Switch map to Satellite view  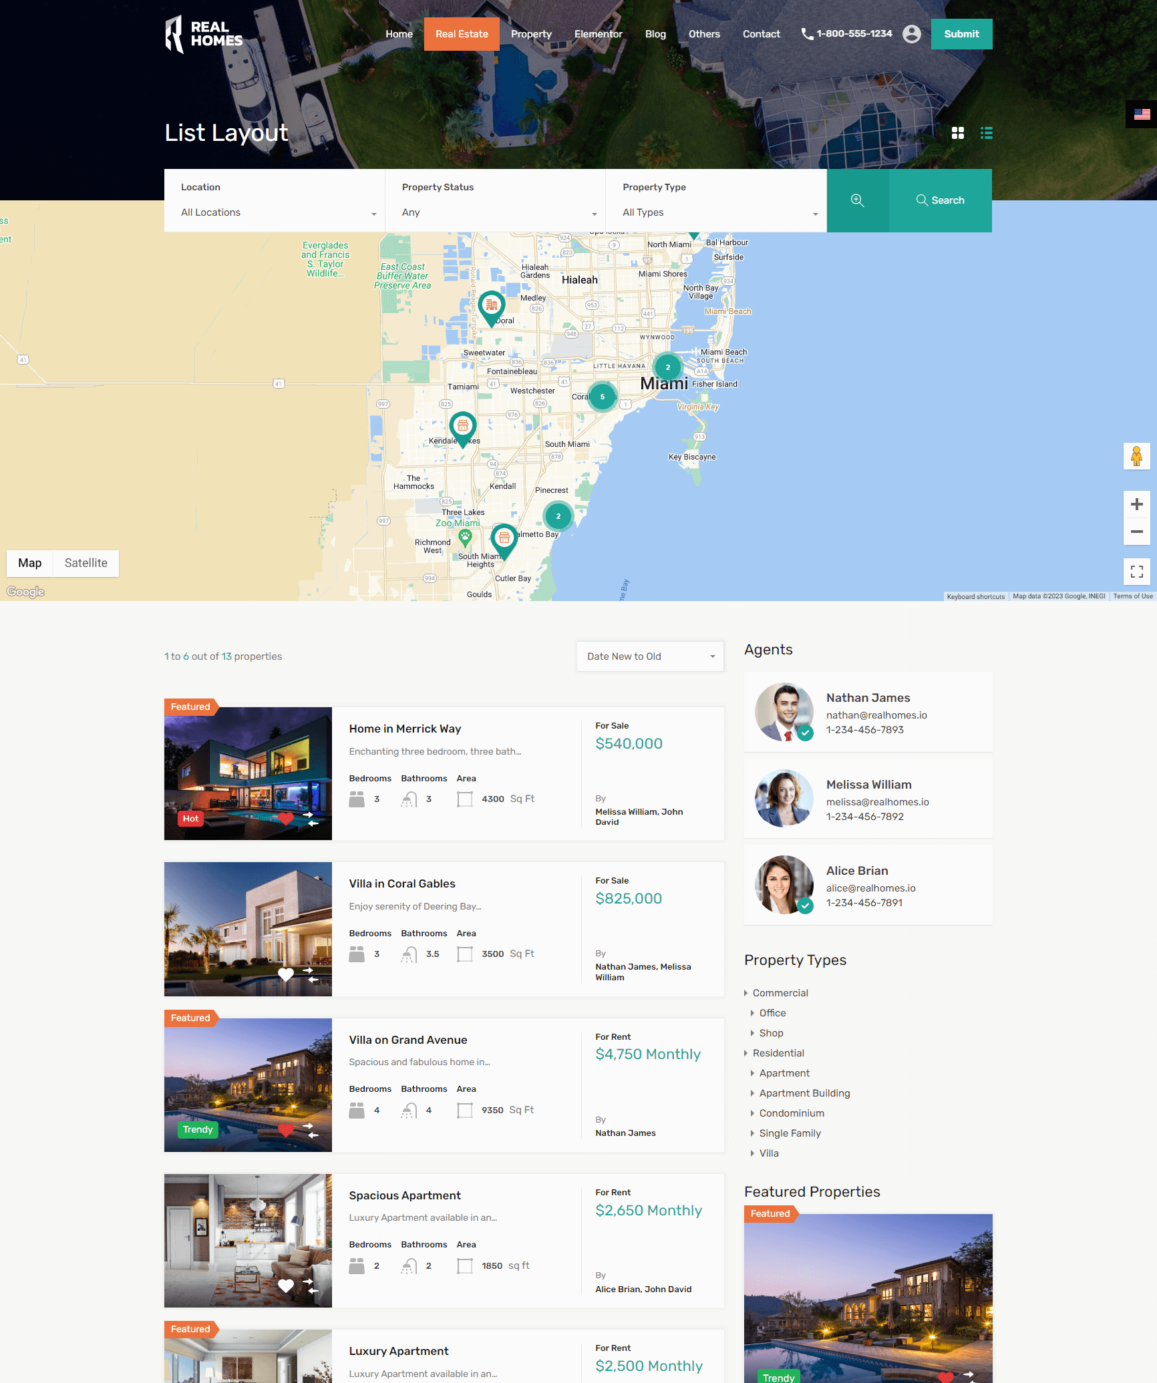[x=86, y=563]
